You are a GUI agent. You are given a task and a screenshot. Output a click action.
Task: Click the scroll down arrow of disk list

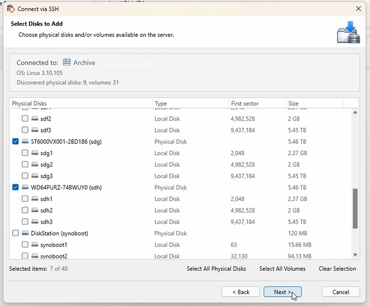355,255
